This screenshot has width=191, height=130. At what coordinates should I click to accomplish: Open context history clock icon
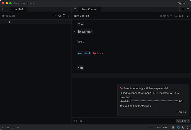(x=75, y=9)
